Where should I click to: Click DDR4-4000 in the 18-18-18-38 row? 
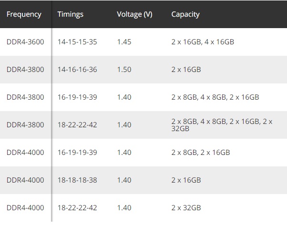(25, 180)
